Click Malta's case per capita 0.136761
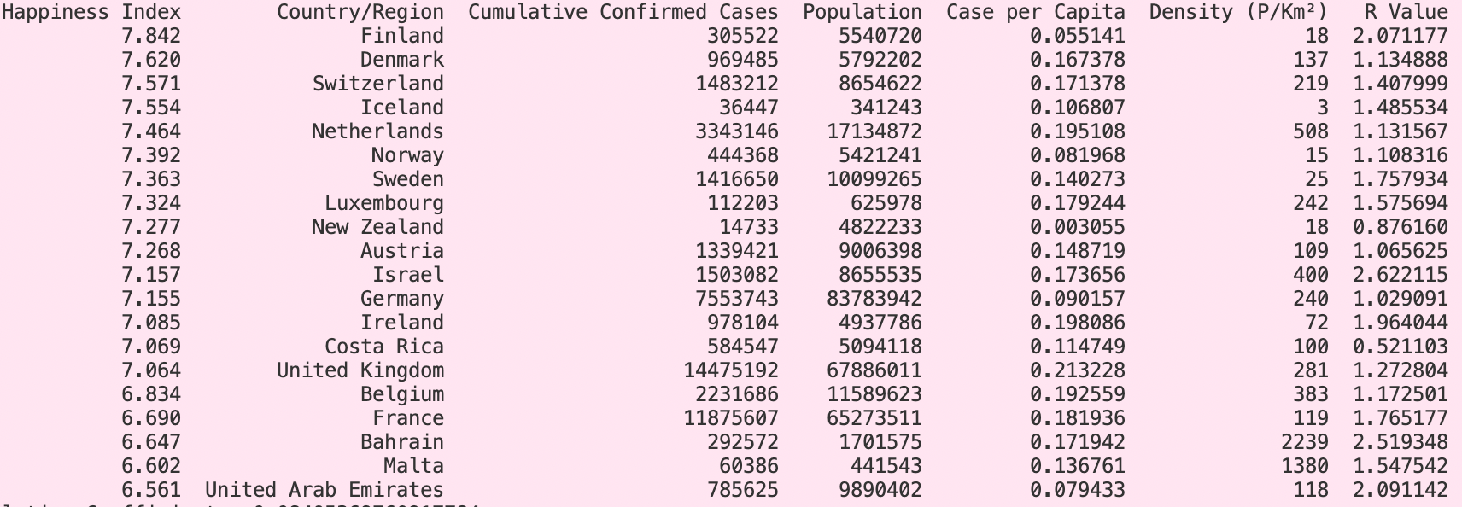Screen dimensions: 1462x507 point(1078,466)
